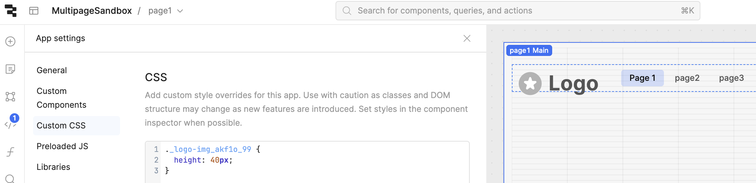756x183 pixels.
Task: Click the components search field
Action: pos(518,11)
